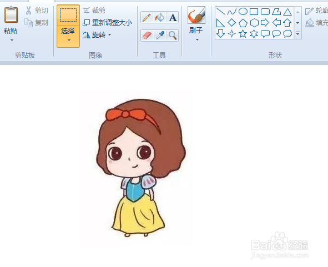The height and width of the screenshot is (267, 328).
Task: Click the cartoon girl image on canvas
Action: (x=140, y=168)
